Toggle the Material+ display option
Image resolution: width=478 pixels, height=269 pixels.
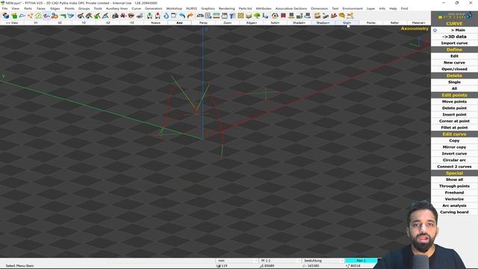pyautogui.click(x=418, y=23)
